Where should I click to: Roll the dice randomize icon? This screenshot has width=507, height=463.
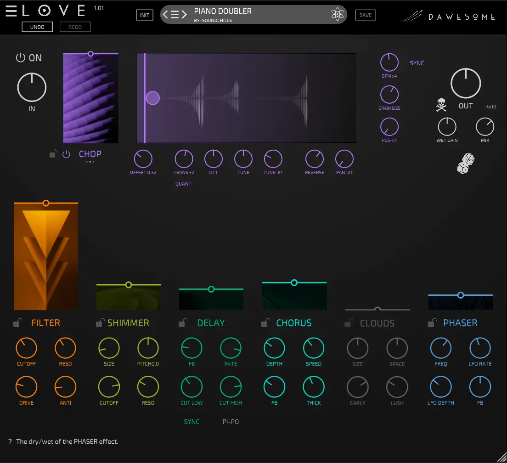[x=466, y=164]
